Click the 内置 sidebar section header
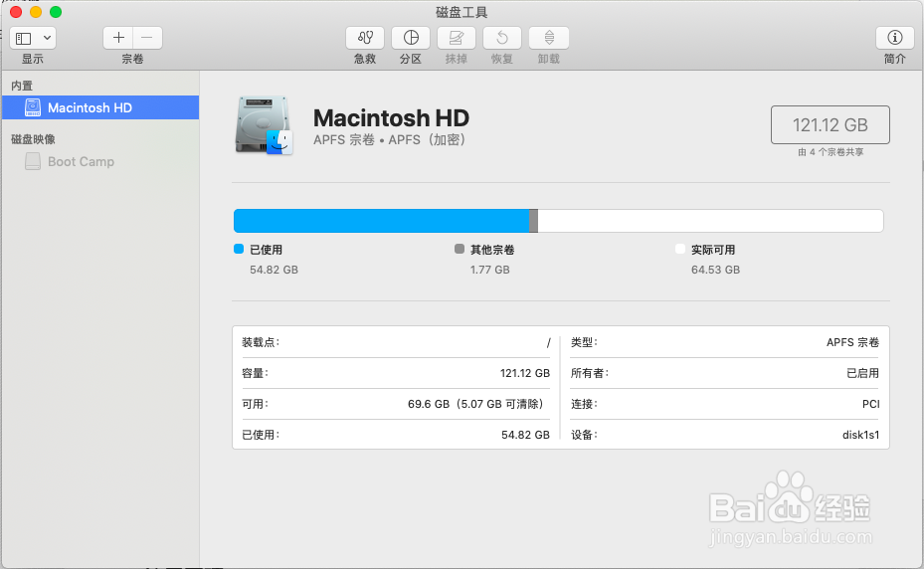This screenshot has height=569, width=924. 22,86
